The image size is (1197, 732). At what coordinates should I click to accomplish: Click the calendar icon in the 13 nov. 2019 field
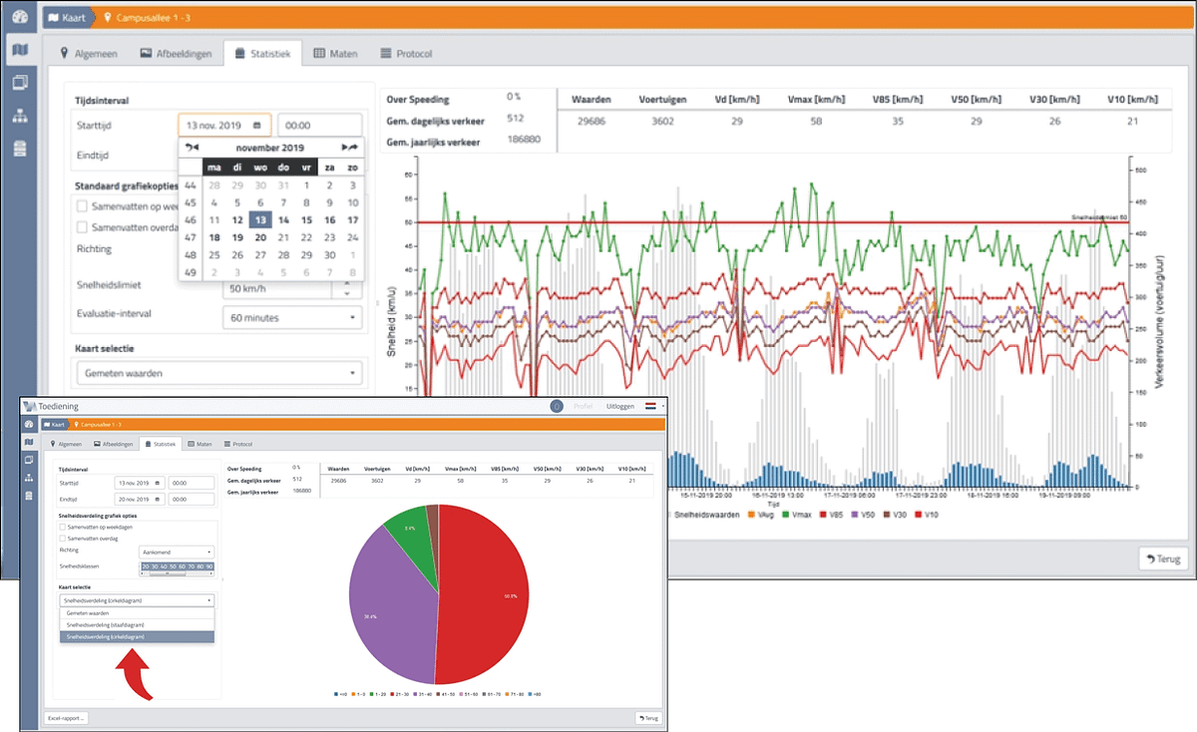pyautogui.click(x=257, y=126)
